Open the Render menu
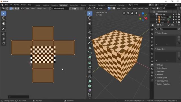181x102 pixels. tap(16, 5)
